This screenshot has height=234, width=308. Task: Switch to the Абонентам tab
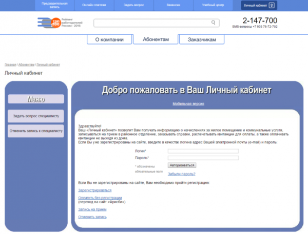pos(156,39)
